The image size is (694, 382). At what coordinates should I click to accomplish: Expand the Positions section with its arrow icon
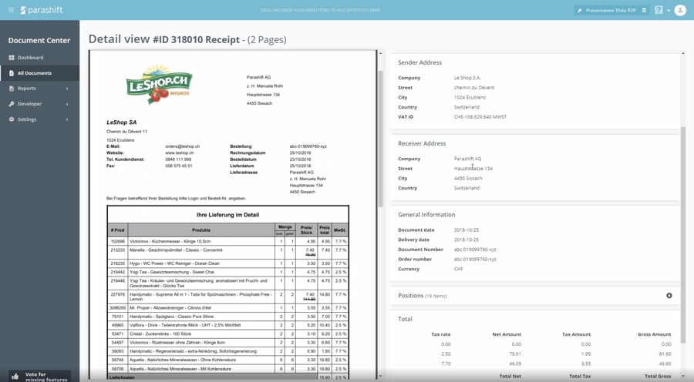[x=669, y=295]
